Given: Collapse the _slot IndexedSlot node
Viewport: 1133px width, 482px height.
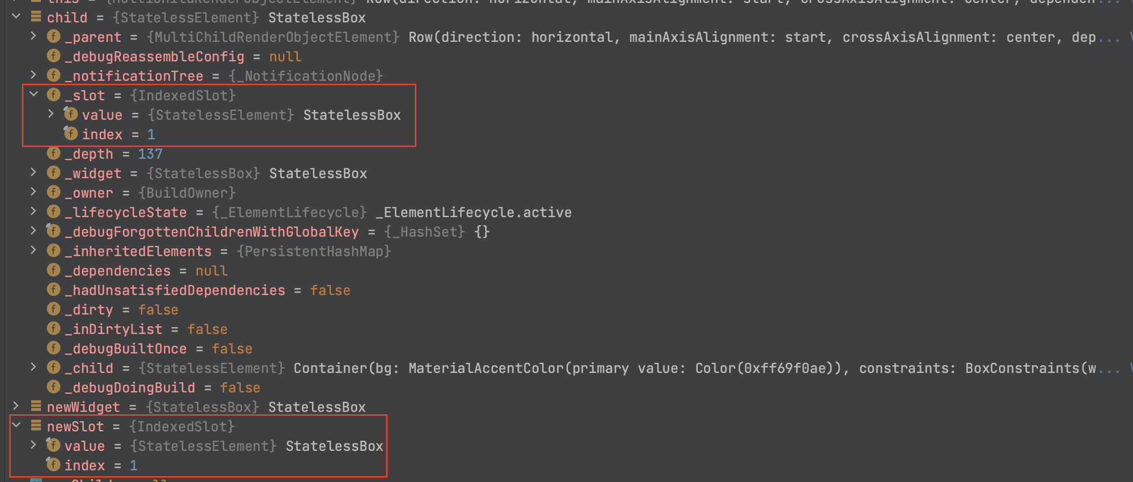Looking at the screenshot, I should pos(34,94).
